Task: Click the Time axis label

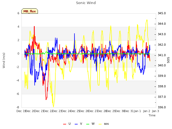Action: 152,115
